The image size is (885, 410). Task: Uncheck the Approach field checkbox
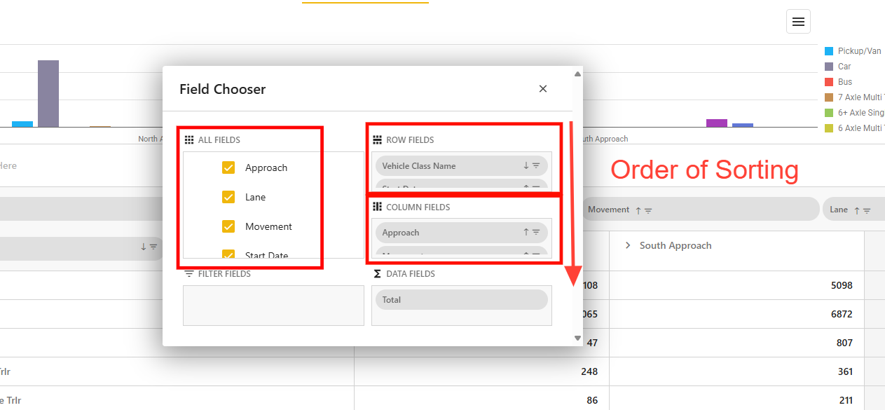[228, 168]
